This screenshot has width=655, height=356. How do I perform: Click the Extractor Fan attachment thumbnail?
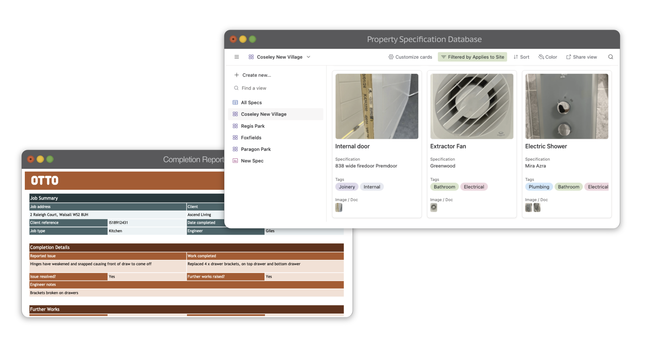[x=434, y=208]
